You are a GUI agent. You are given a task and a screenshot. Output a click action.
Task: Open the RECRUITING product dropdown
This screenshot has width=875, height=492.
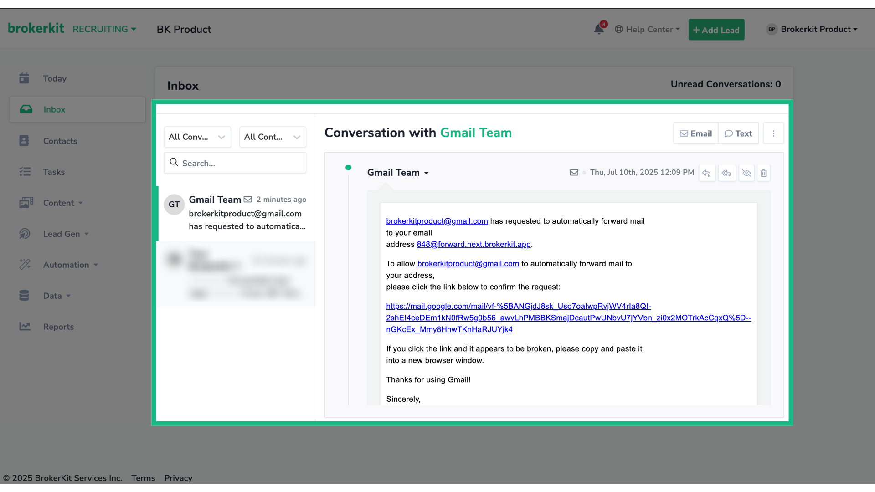pos(104,29)
